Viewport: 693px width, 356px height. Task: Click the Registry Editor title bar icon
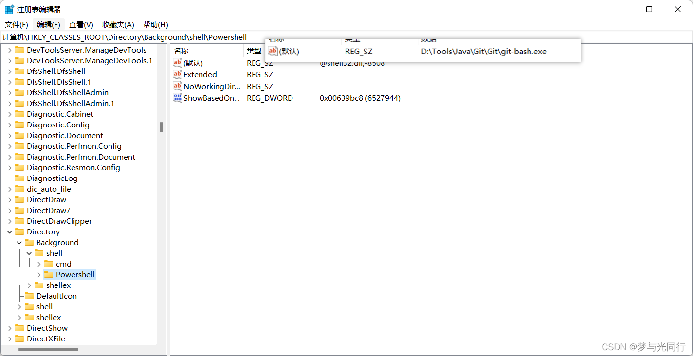coord(9,9)
